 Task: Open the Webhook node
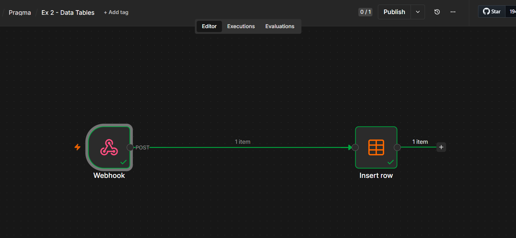tap(109, 147)
